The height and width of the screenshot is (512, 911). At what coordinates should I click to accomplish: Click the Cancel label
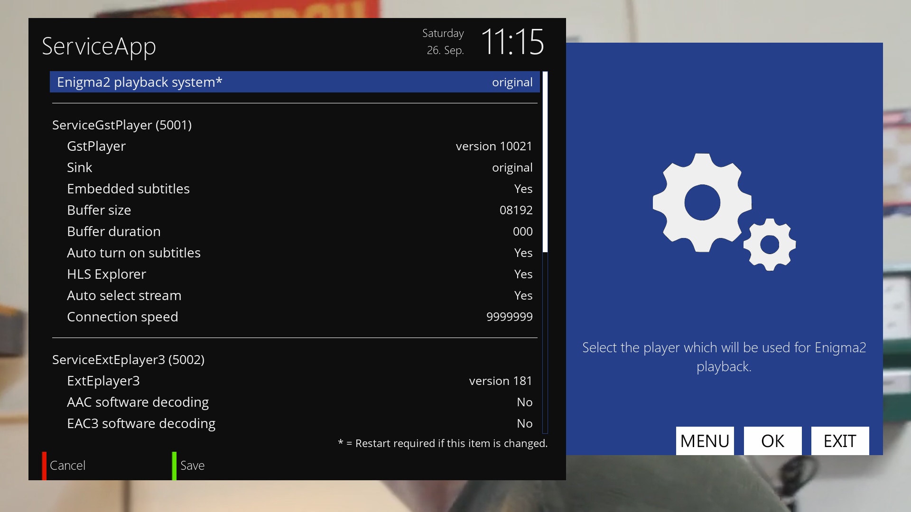[x=67, y=466]
